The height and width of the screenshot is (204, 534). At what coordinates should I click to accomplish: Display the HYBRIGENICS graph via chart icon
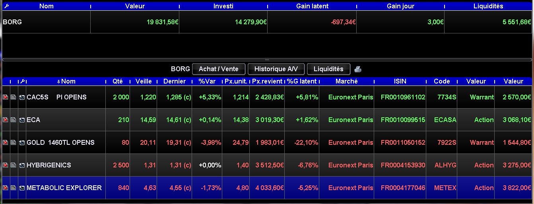point(21,165)
